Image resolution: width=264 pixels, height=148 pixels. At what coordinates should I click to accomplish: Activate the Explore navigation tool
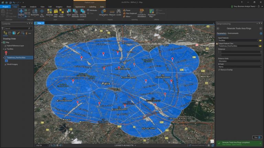[21, 13]
